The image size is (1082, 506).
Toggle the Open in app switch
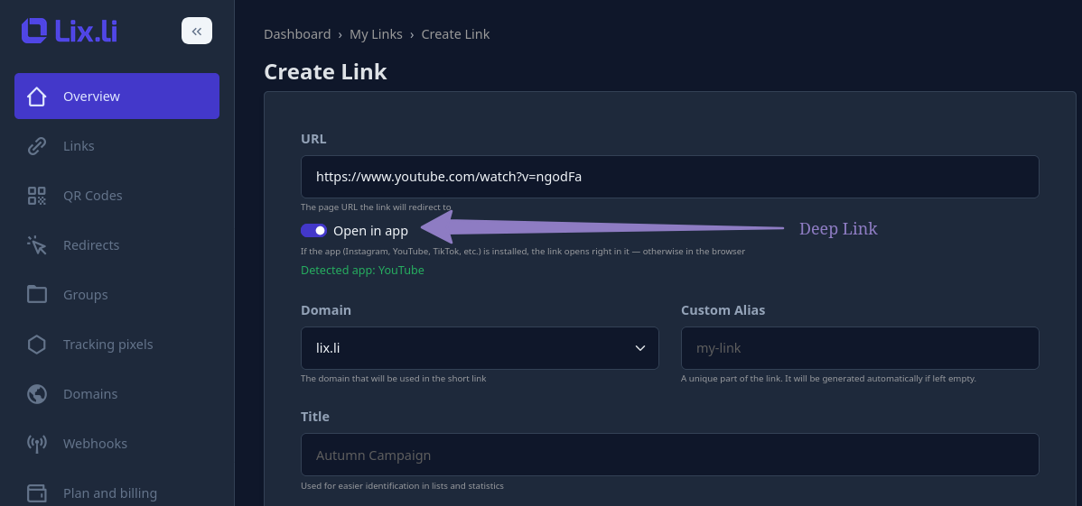tap(314, 230)
